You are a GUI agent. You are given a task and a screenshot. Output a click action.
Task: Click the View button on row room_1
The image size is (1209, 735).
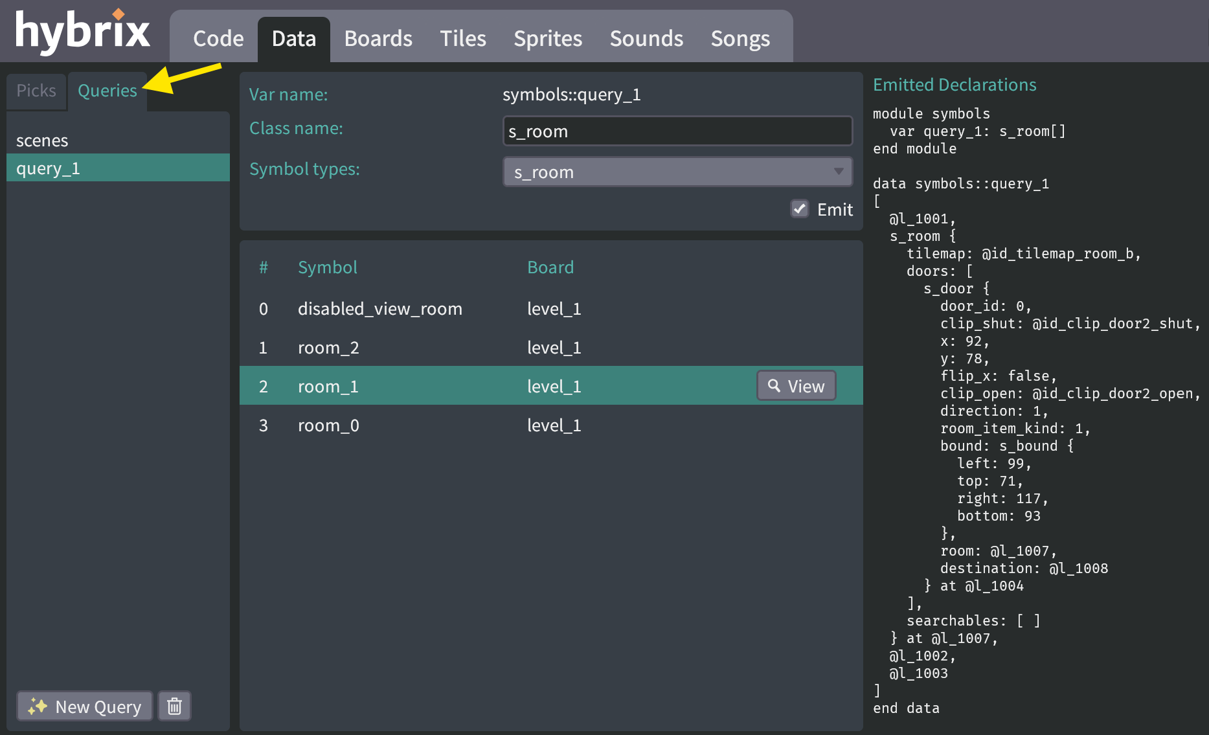pos(796,385)
